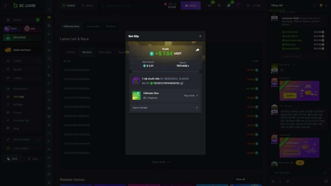The width and height of the screenshot is (331, 186).
Task: Open the notifications bell icon
Action: [219, 6]
